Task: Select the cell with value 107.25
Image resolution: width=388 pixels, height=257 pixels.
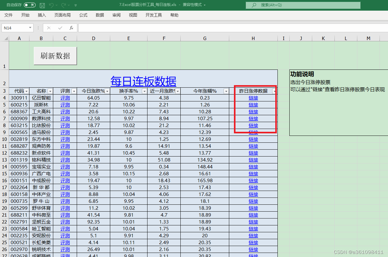Action: [x=205, y=118]
